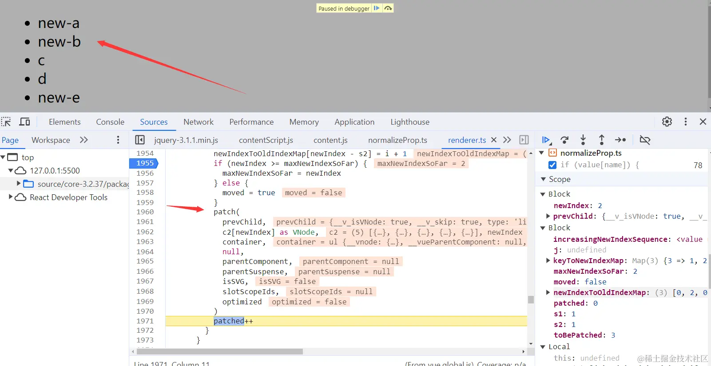The height and width of the screenshot is (366, 711).
Task: Collapse the Local scope
Action: pyautogui.click(x=543, y=347)
